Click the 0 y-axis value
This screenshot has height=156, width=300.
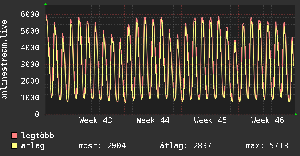click(37, 114)
